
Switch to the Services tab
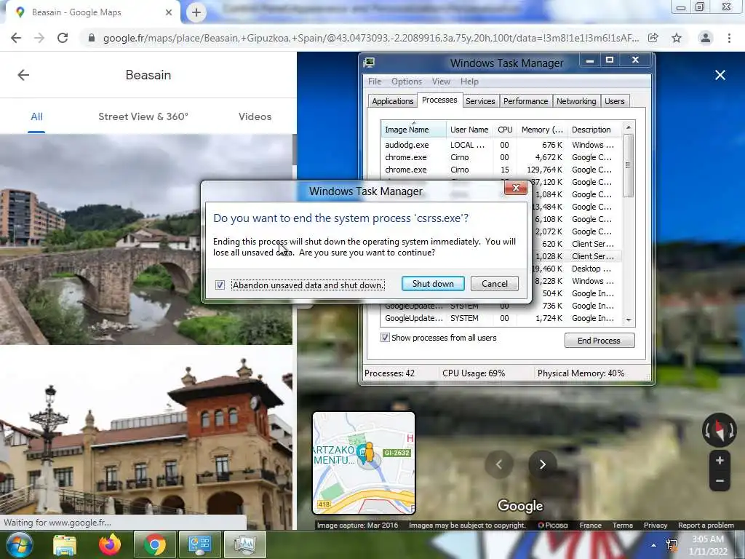point(480,101)
